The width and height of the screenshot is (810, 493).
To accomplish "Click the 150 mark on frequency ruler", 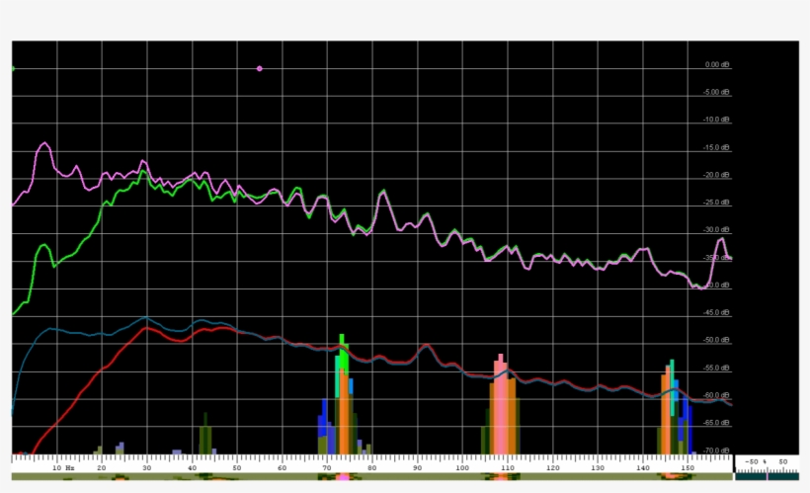I will (x=686, y=466).
